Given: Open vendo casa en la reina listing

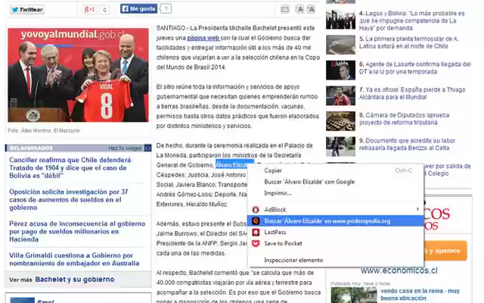Looking at the screenshot, I should (x=420, y=295).
